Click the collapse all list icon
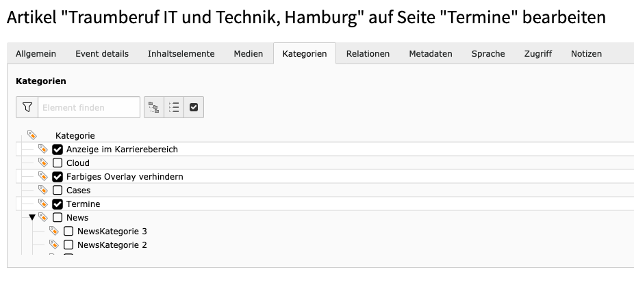The image size is (634, 293). click(174, 107)
